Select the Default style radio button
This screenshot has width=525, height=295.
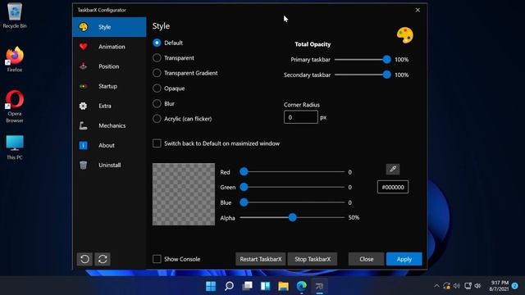(x=157, y=43)
